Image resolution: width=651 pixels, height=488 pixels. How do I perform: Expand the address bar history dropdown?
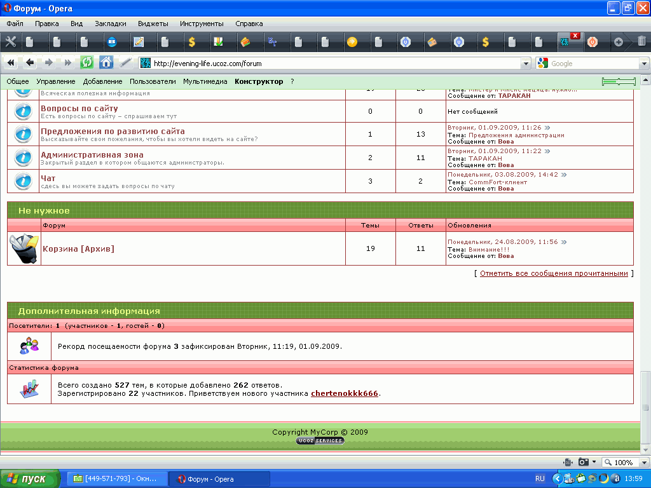pos(526,64)
